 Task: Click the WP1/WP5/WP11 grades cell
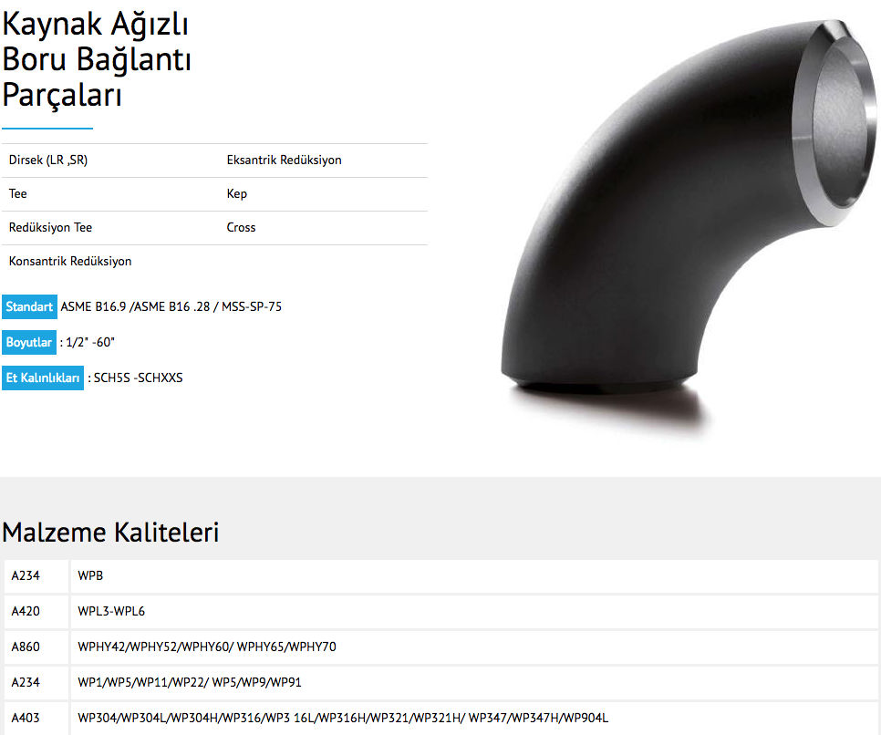(474, 682)
